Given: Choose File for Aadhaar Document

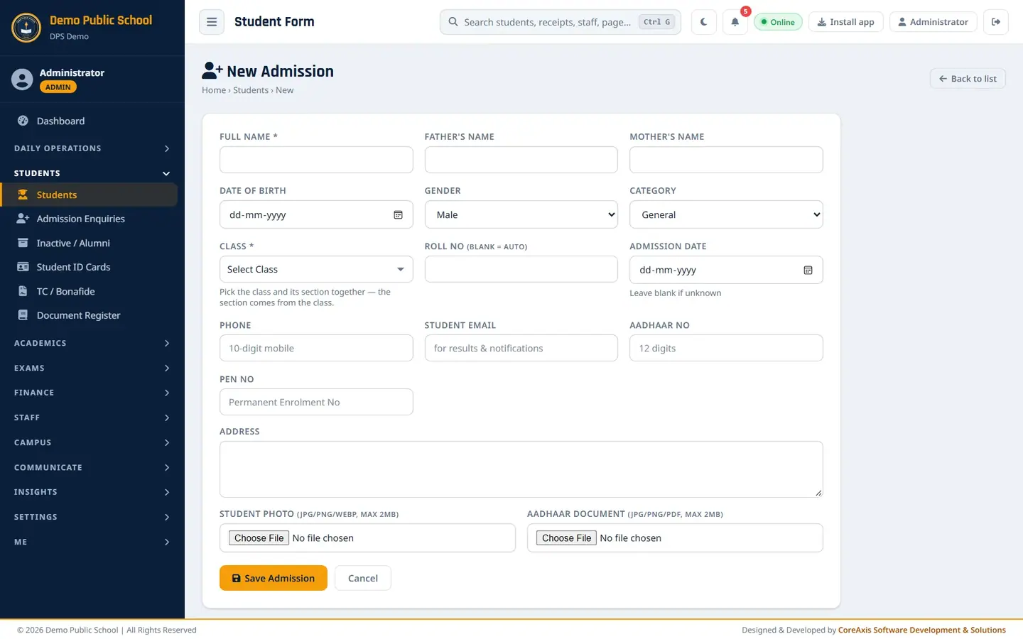Looking at the screenshot, I should point(566,538).
